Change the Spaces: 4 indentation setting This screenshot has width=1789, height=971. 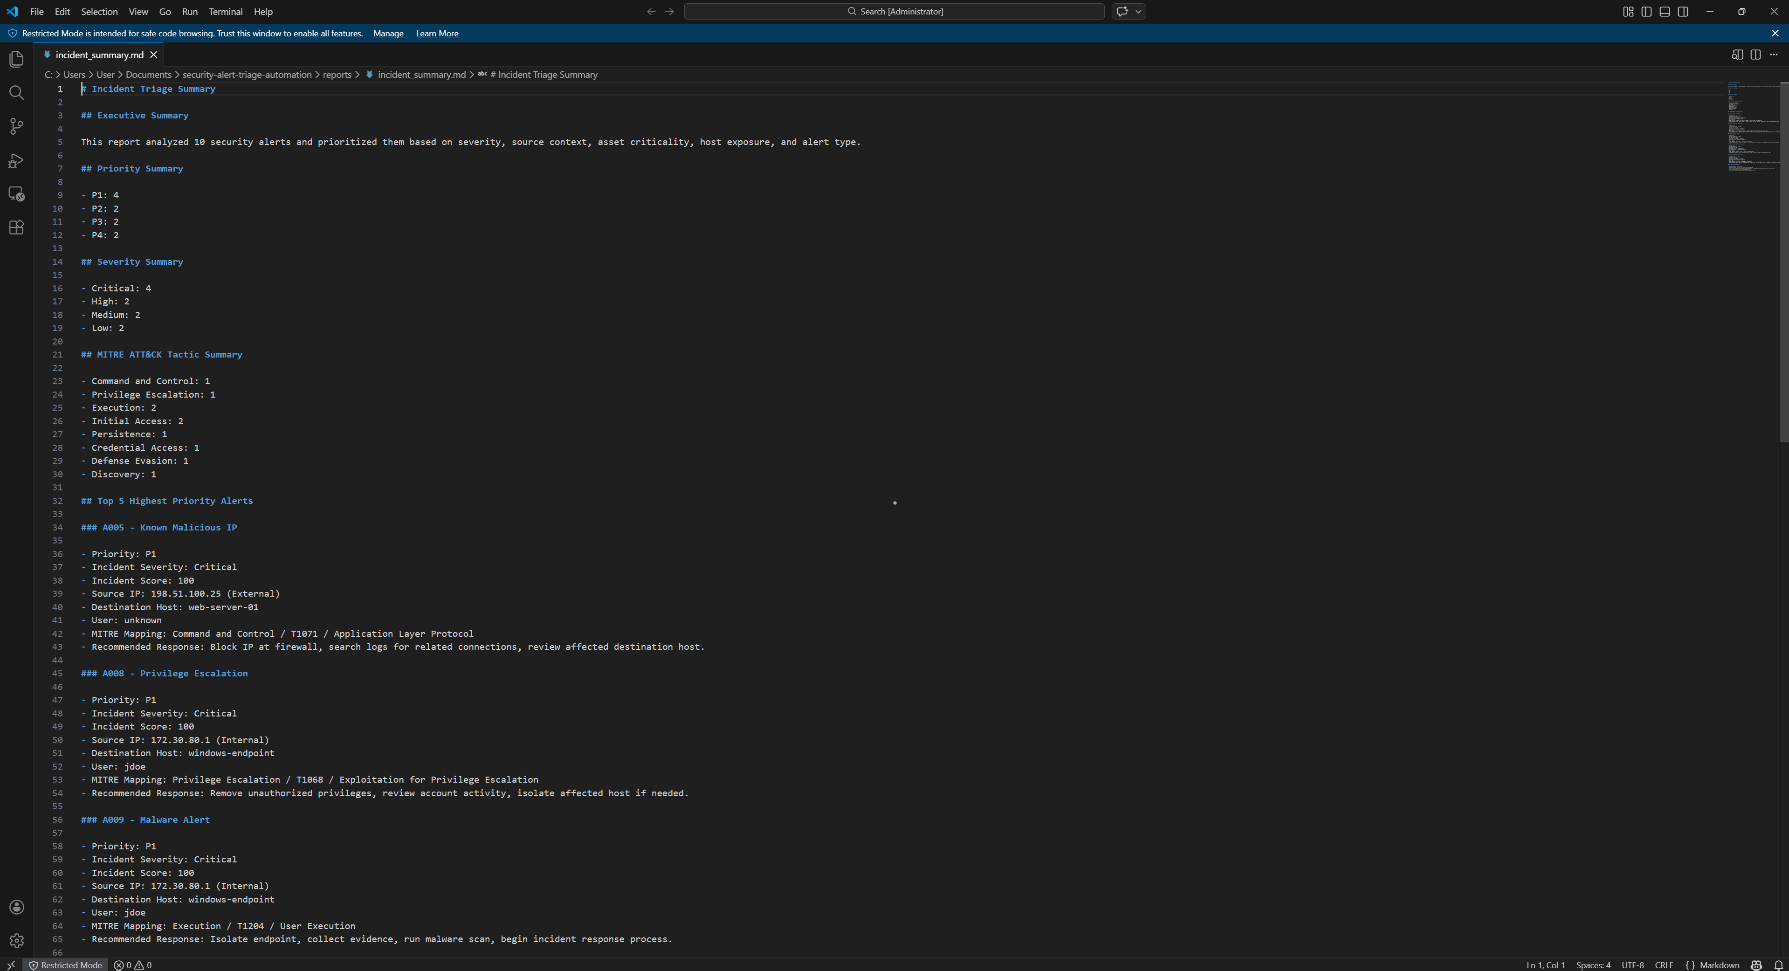[1593, 965]
